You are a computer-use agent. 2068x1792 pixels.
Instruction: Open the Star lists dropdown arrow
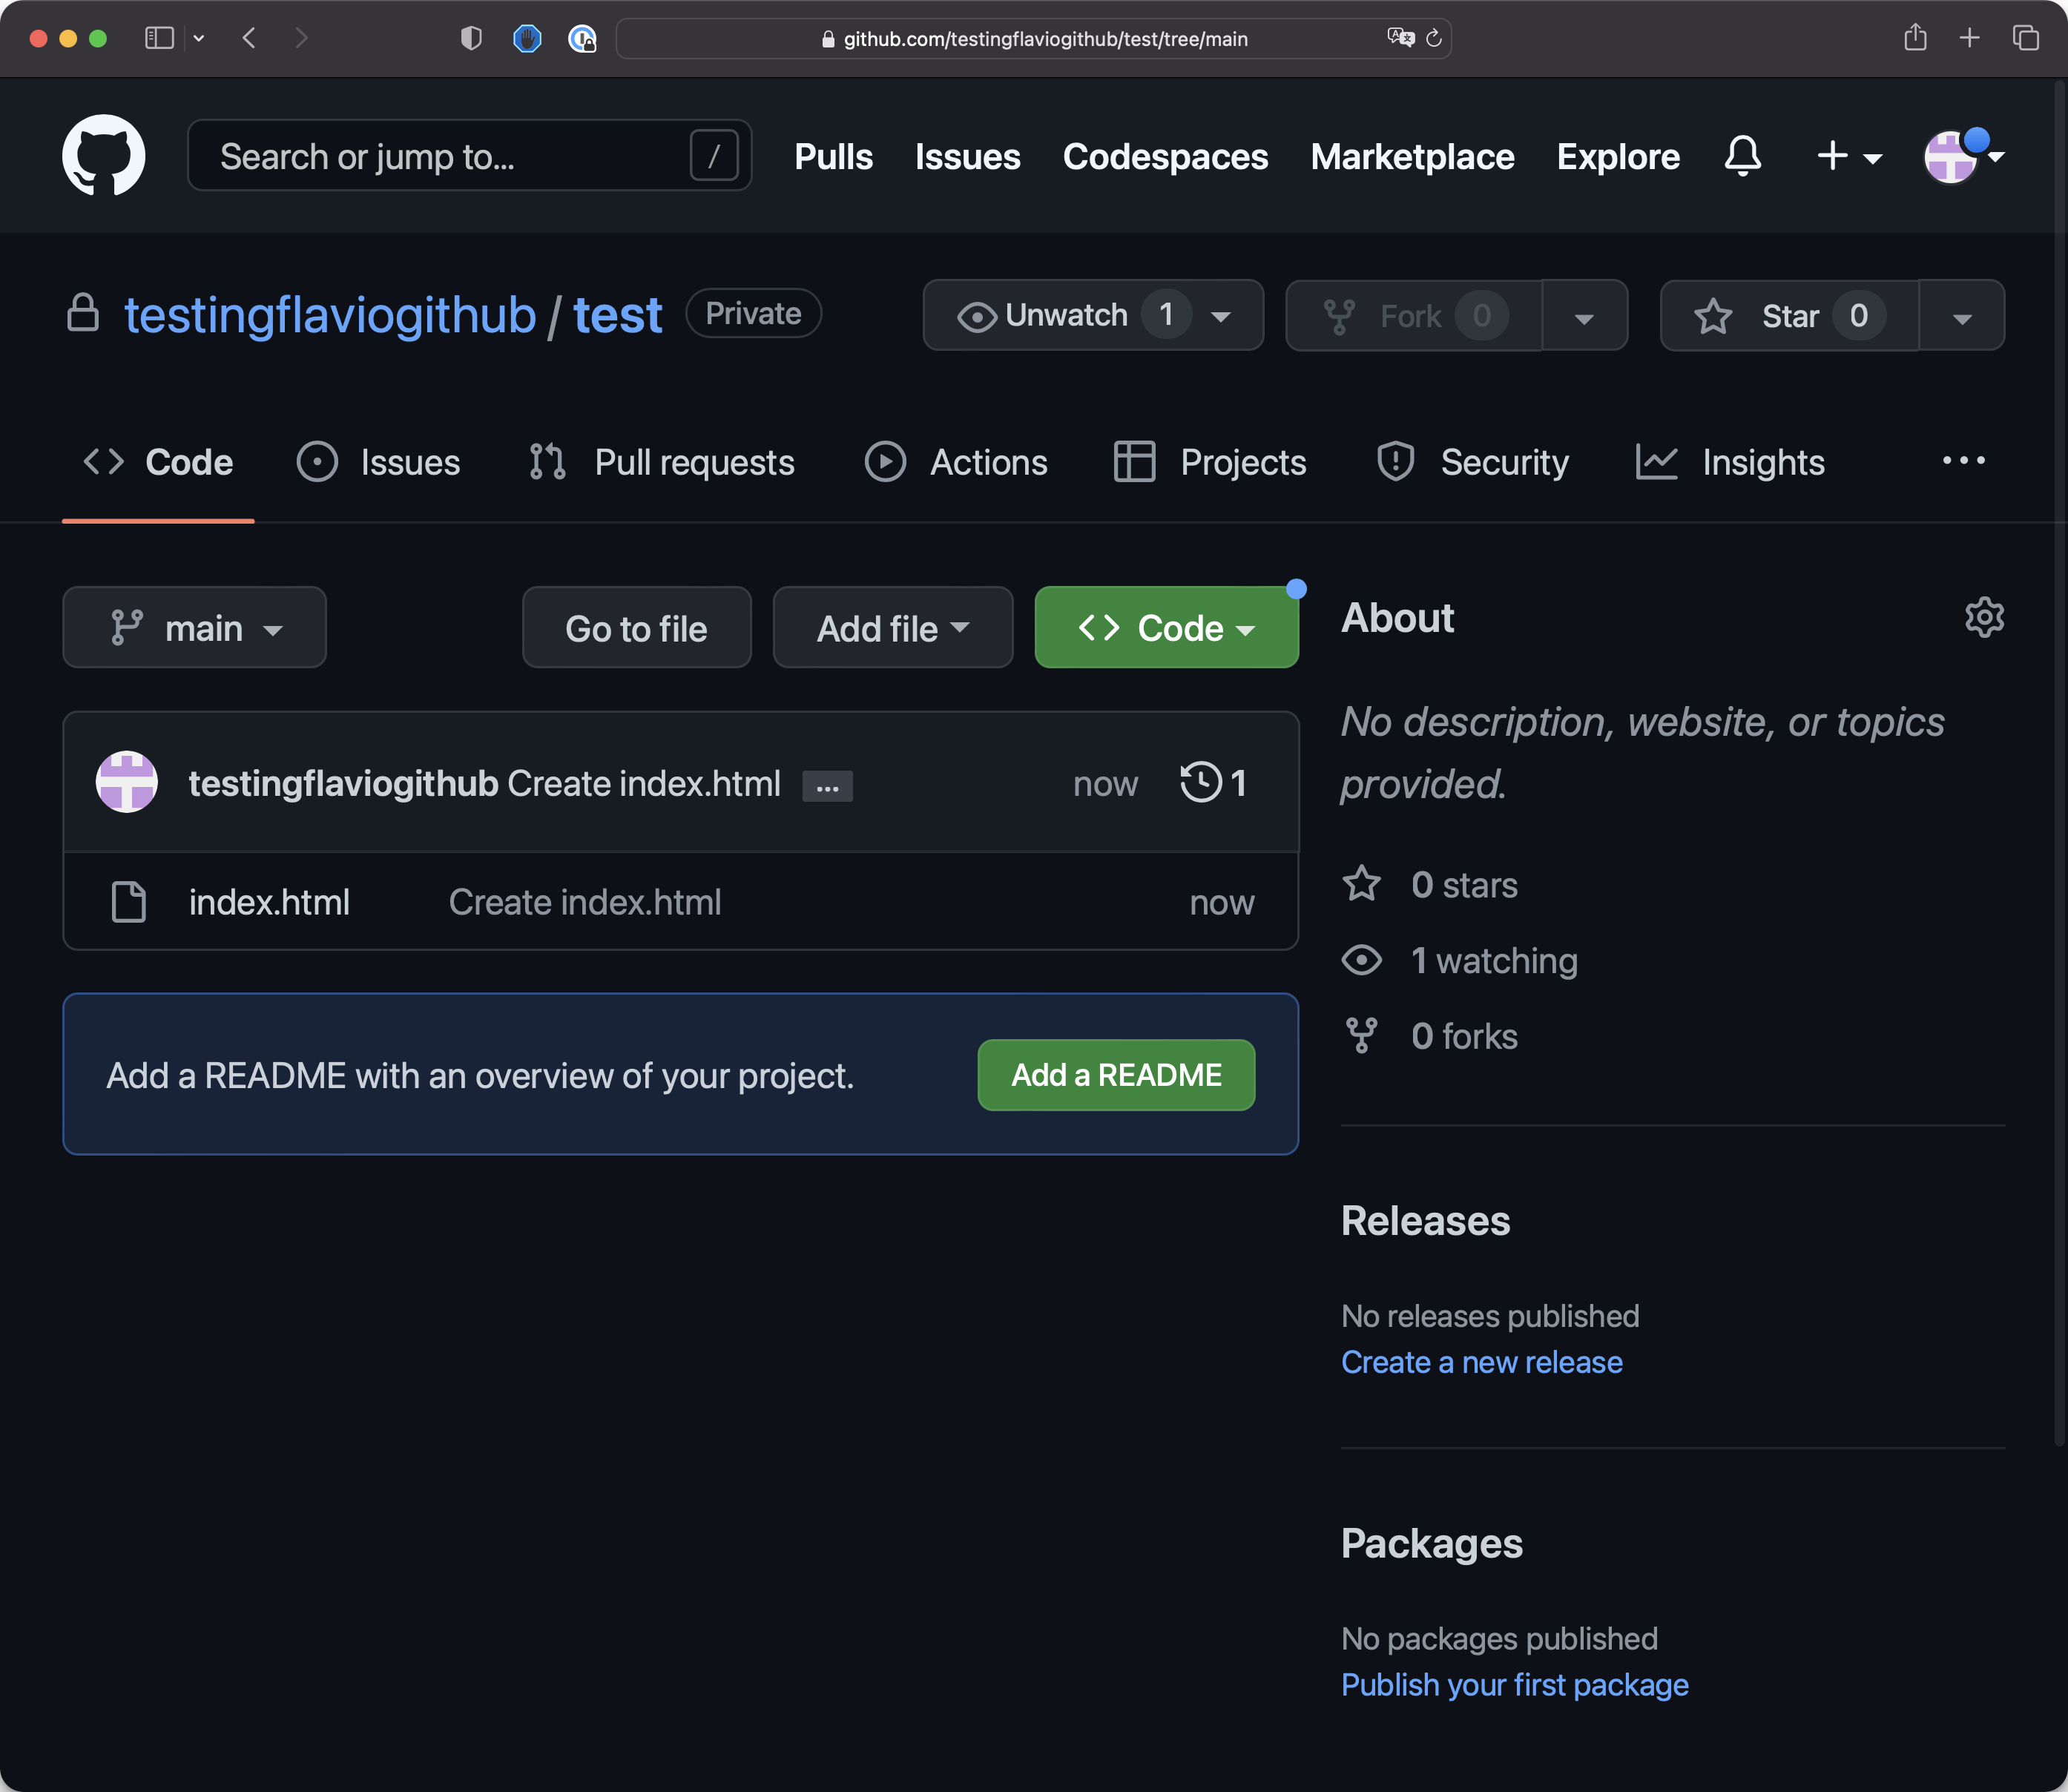(1961, 318)
